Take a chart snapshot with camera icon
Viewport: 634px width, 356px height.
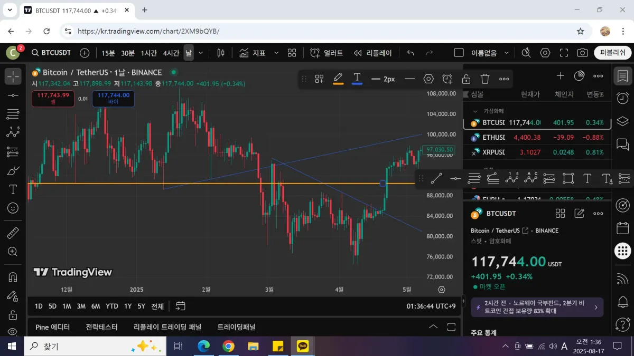point(582,53)
